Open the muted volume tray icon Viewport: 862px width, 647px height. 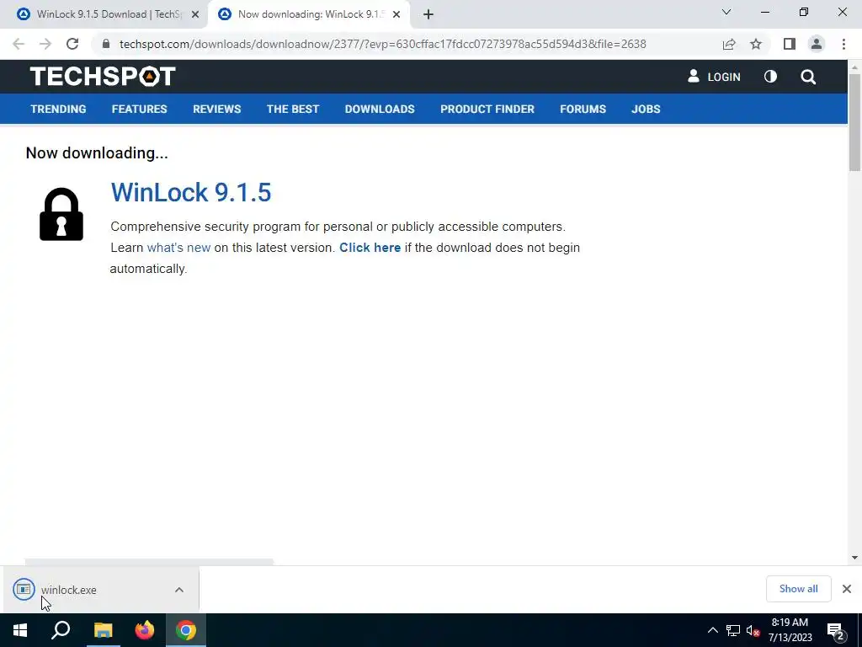click(753, 630)
